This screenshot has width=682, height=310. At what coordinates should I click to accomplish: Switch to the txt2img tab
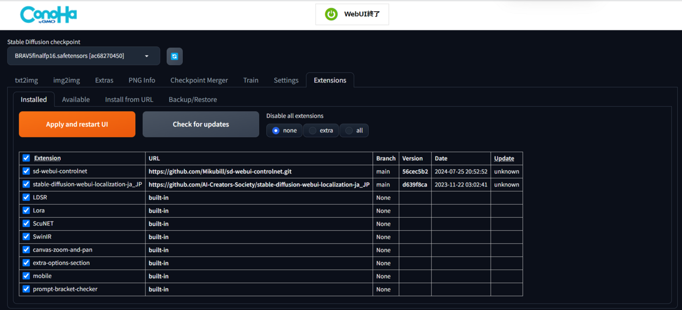pyautogui.click(x=27, y=80)
